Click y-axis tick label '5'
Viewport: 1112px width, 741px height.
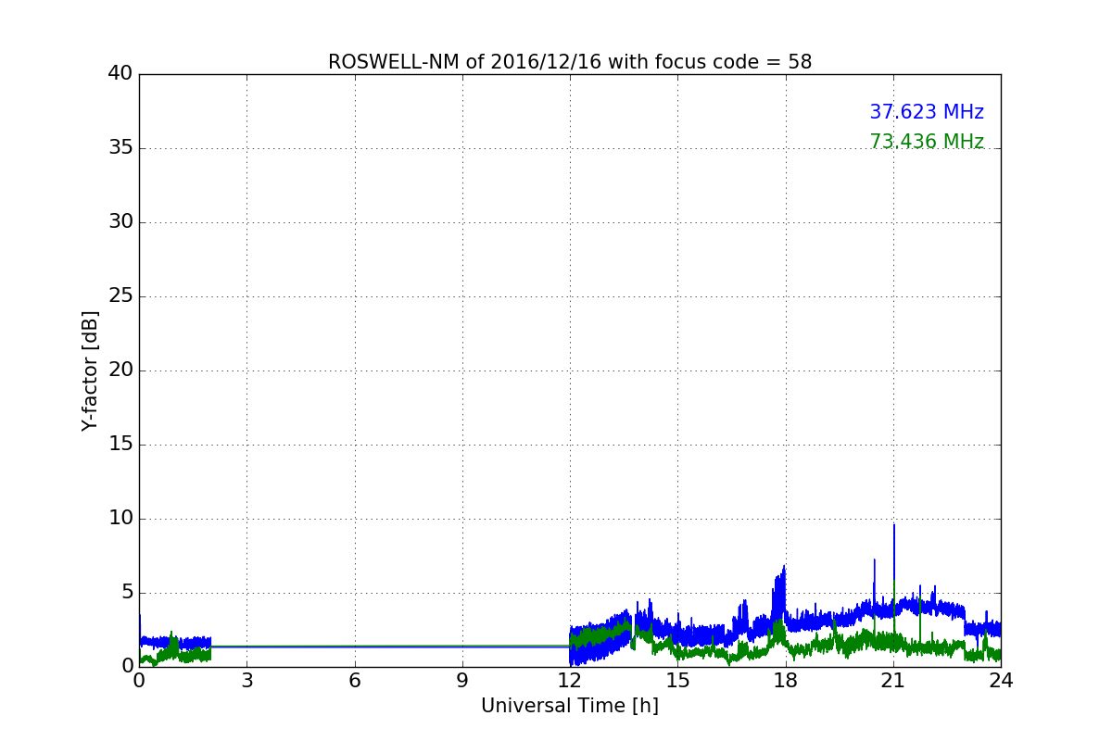tap(127, 593)
